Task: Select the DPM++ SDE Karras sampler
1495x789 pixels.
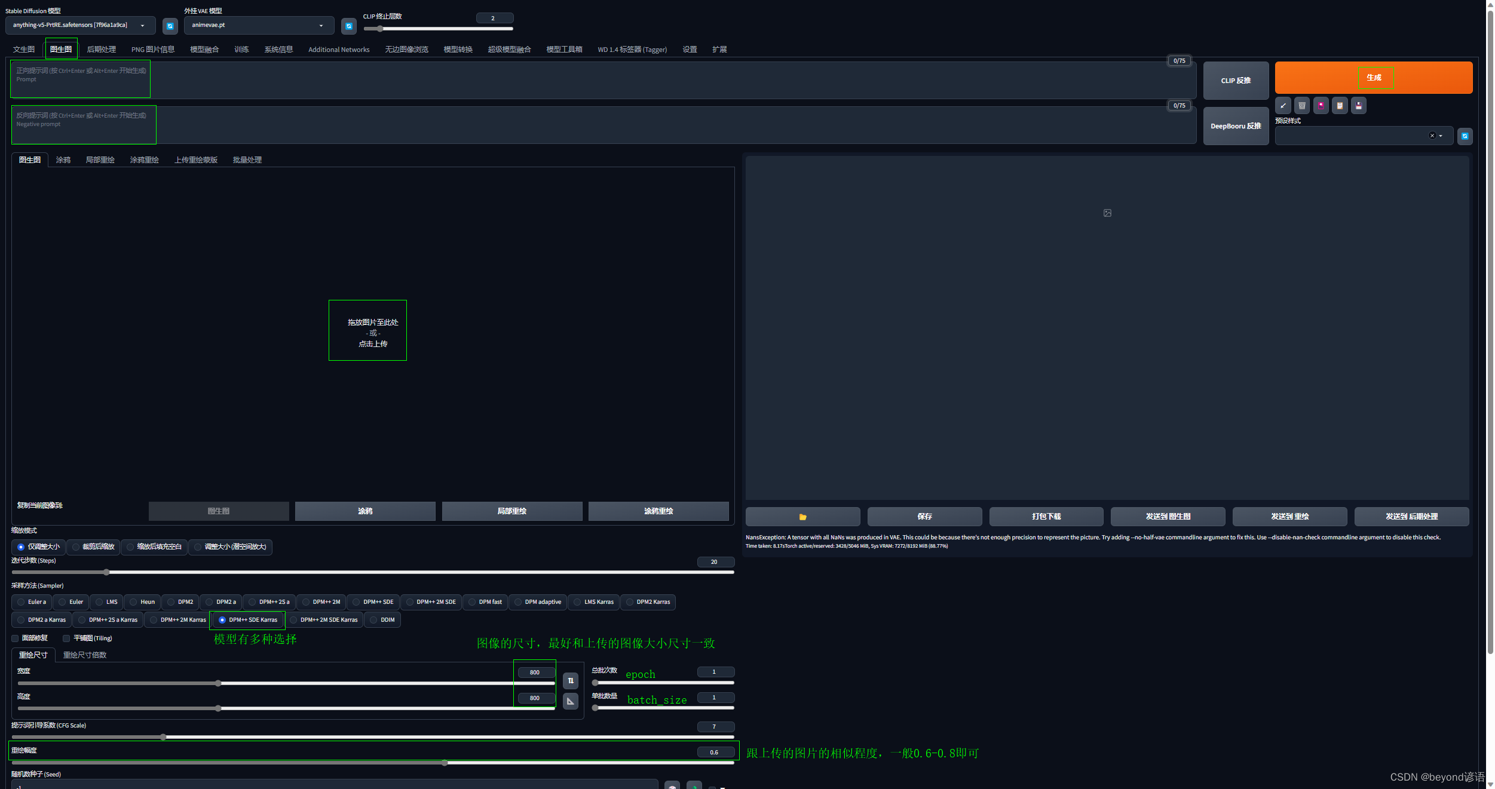Action: (x=247, y=620)
